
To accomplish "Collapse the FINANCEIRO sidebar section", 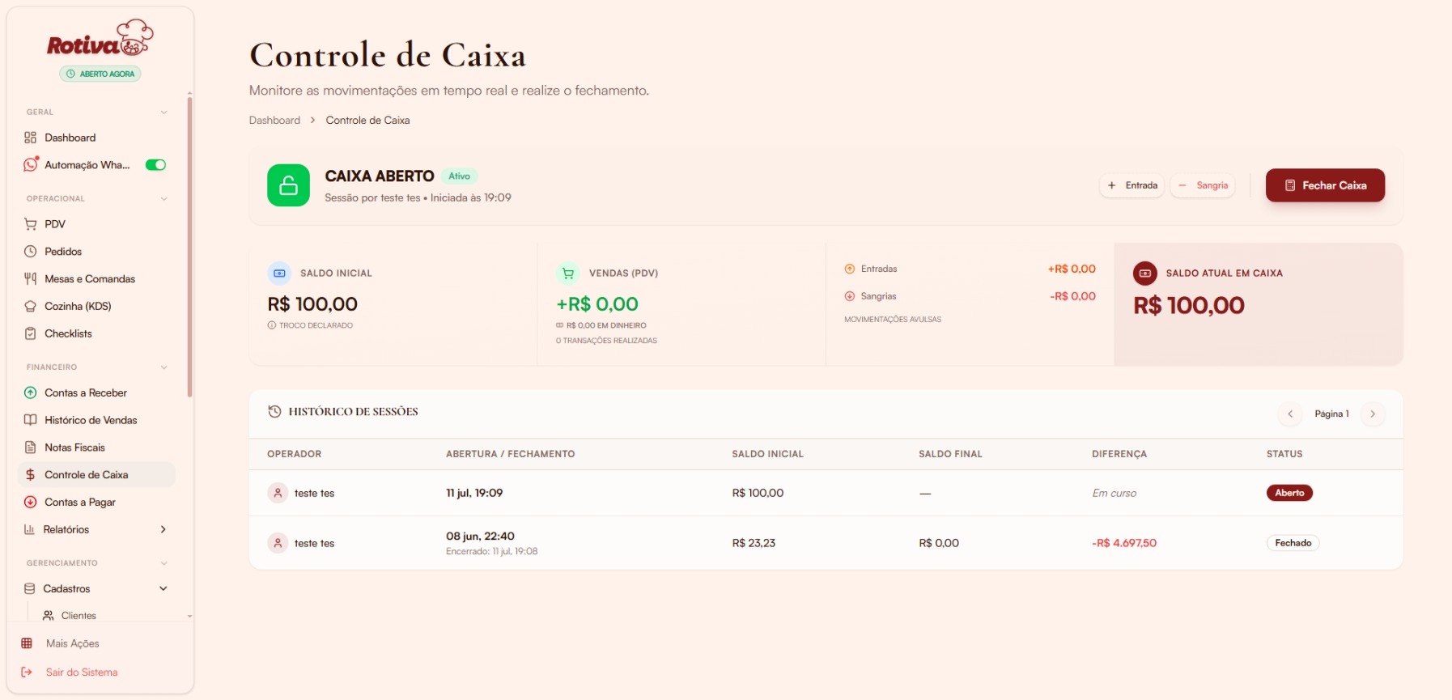I will click(164, 367).
